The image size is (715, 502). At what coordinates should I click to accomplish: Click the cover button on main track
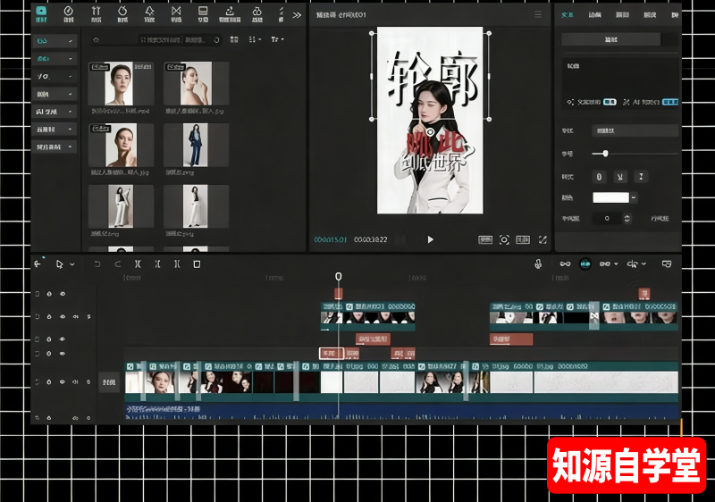(108, 382)
